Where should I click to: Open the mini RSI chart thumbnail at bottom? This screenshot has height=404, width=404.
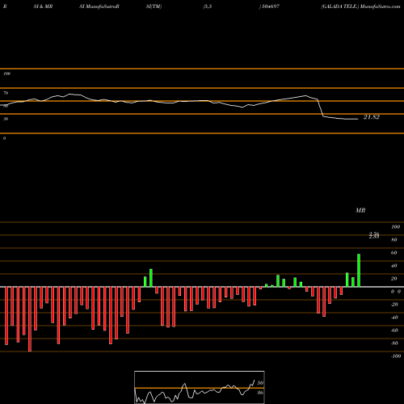(200, 387)
